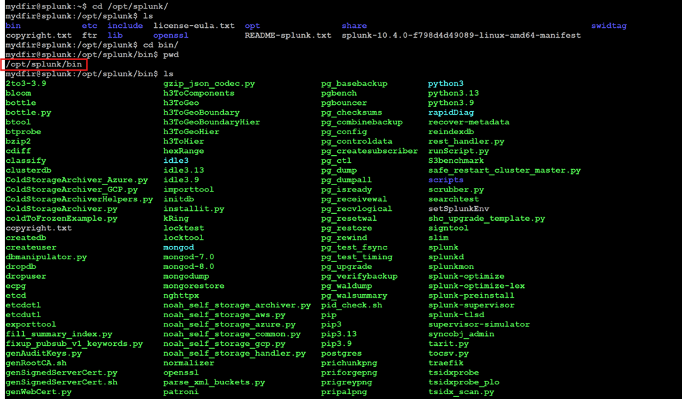Select 'dbmanipulator.py' entry
The height and width of the screenshot is (399, 682).
point(46,257)
